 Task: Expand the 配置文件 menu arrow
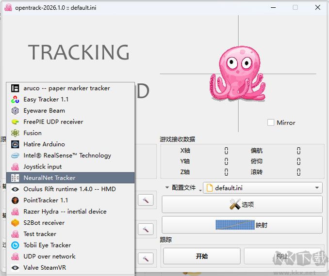click(x=167, y=187)
